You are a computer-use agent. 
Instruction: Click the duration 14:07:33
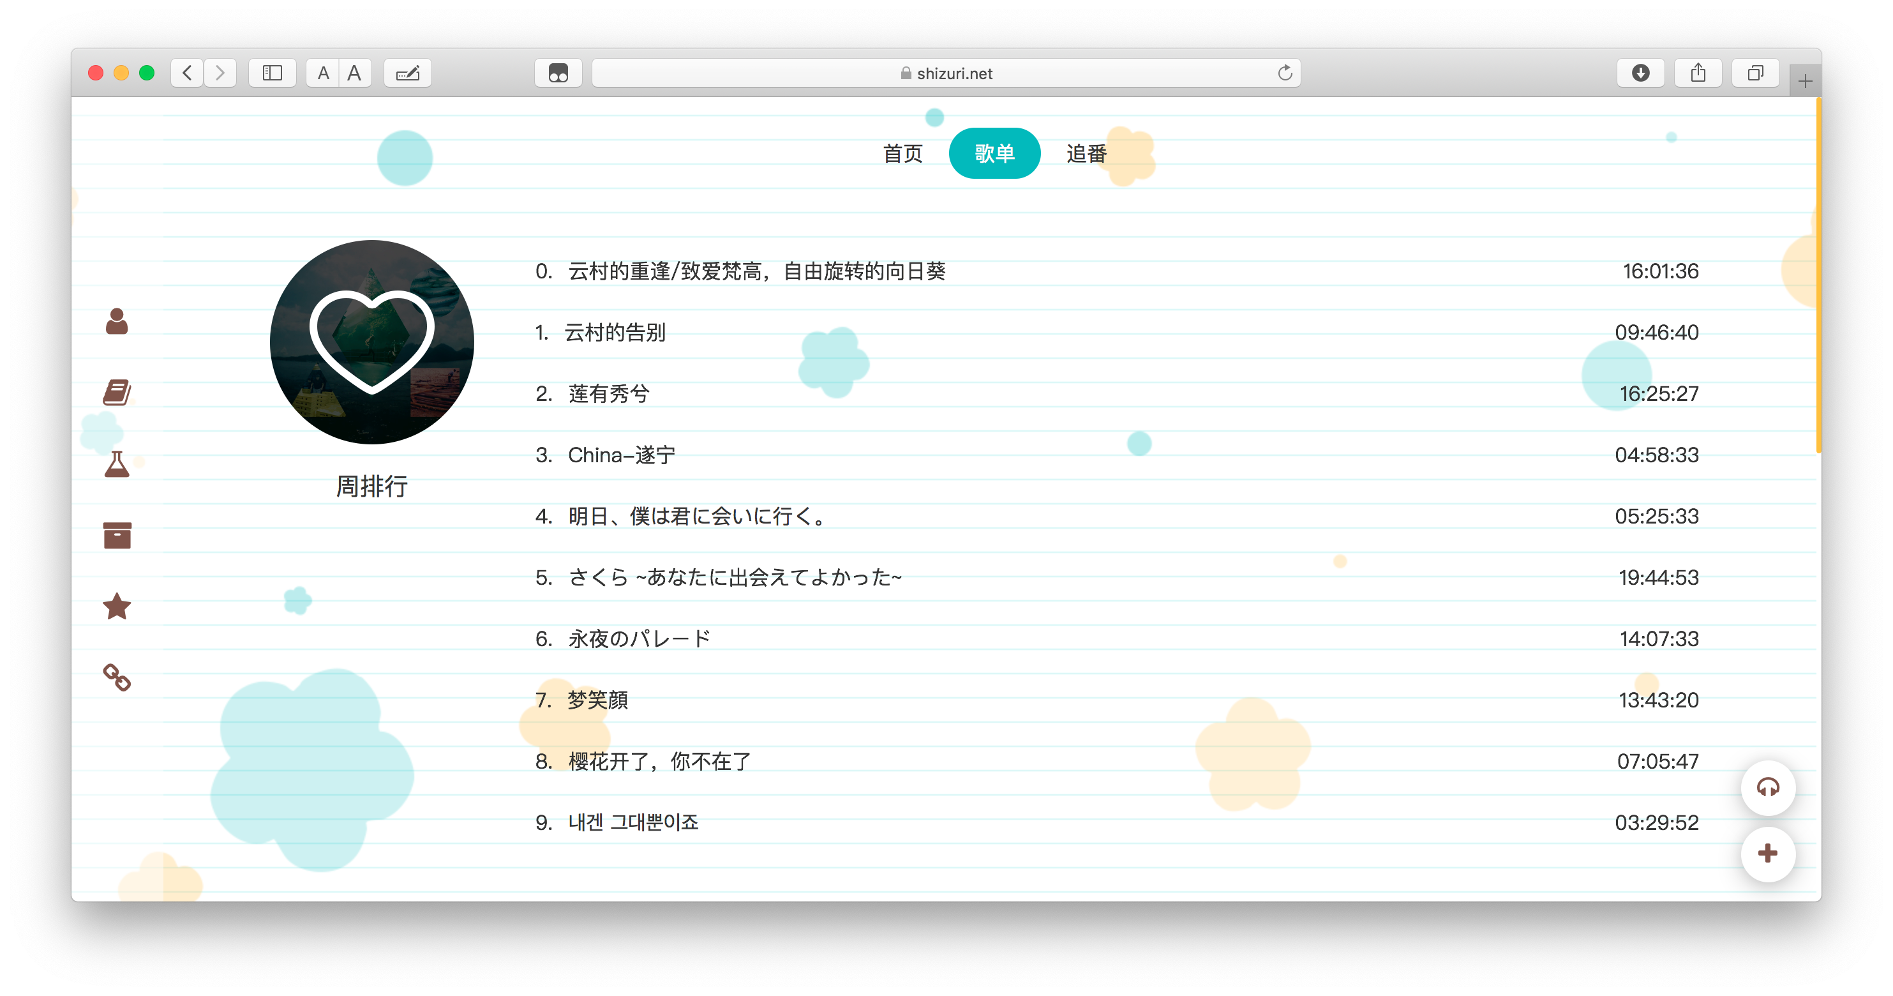pos(1659,638)
